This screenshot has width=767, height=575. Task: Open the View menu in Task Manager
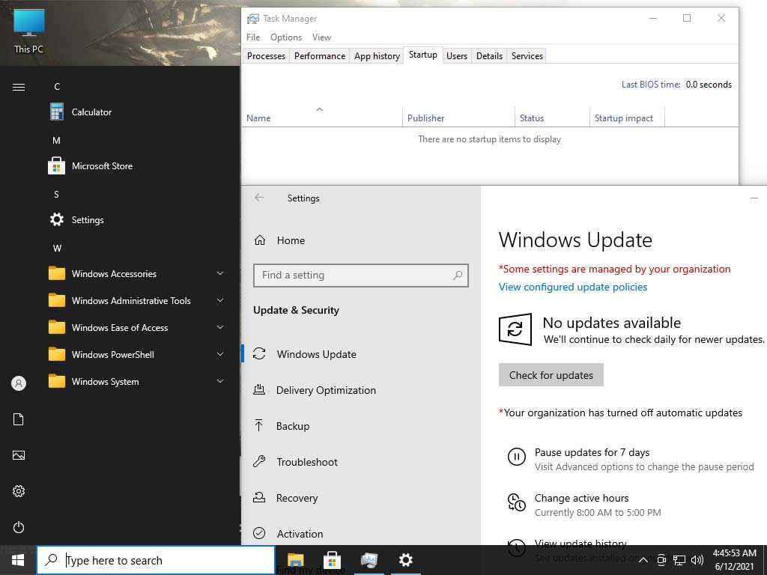(321, 37)
